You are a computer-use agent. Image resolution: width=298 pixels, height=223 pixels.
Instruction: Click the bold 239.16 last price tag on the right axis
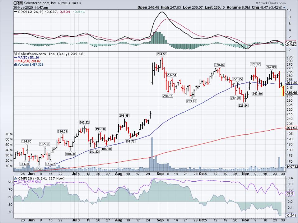tap(291, 93)
